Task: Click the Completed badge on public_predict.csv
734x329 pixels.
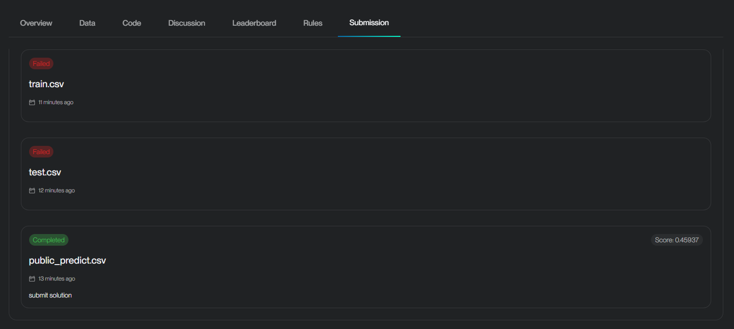Action: (49, 239)
